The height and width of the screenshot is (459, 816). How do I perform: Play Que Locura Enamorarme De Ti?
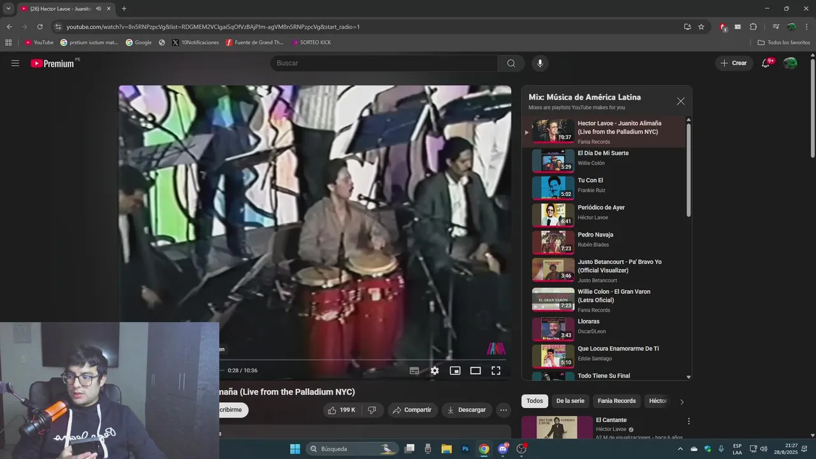coord(604,356)
